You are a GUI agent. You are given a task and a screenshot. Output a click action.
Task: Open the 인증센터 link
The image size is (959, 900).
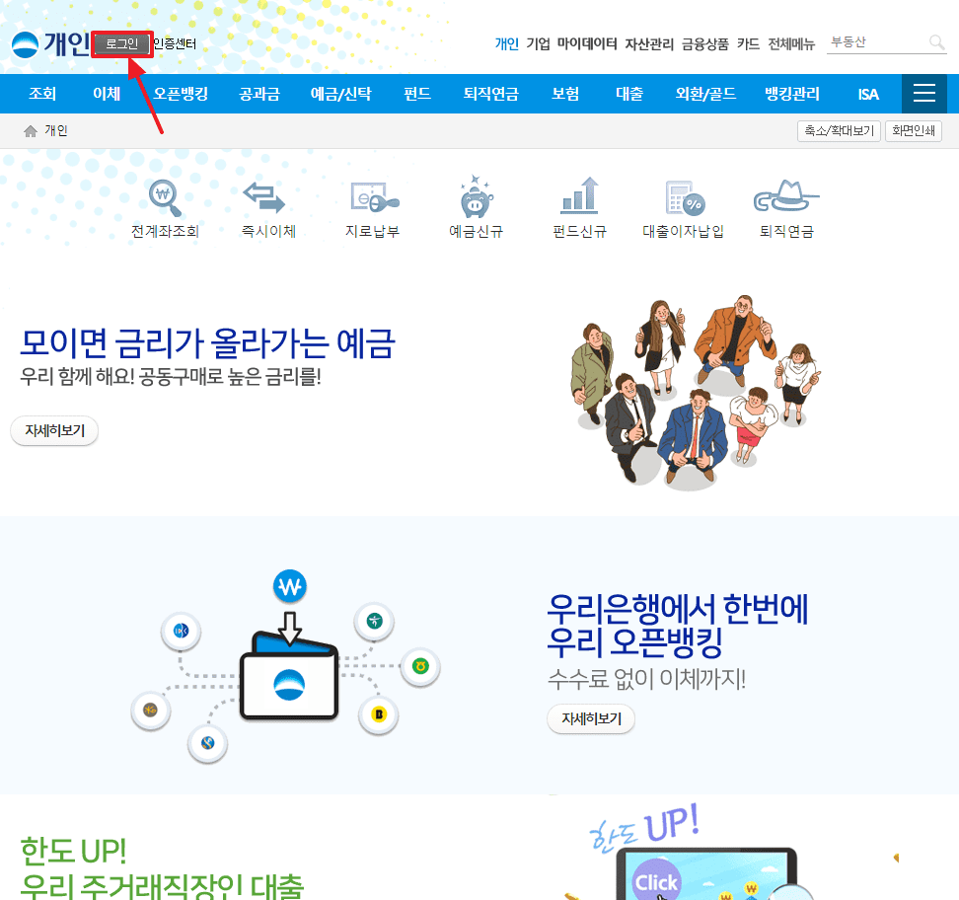pyautogui.click(x=175, y=44)
